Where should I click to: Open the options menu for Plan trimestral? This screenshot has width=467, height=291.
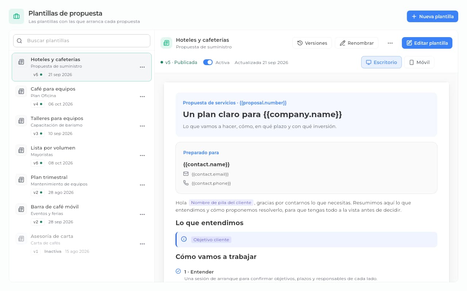tap(142, 185)
